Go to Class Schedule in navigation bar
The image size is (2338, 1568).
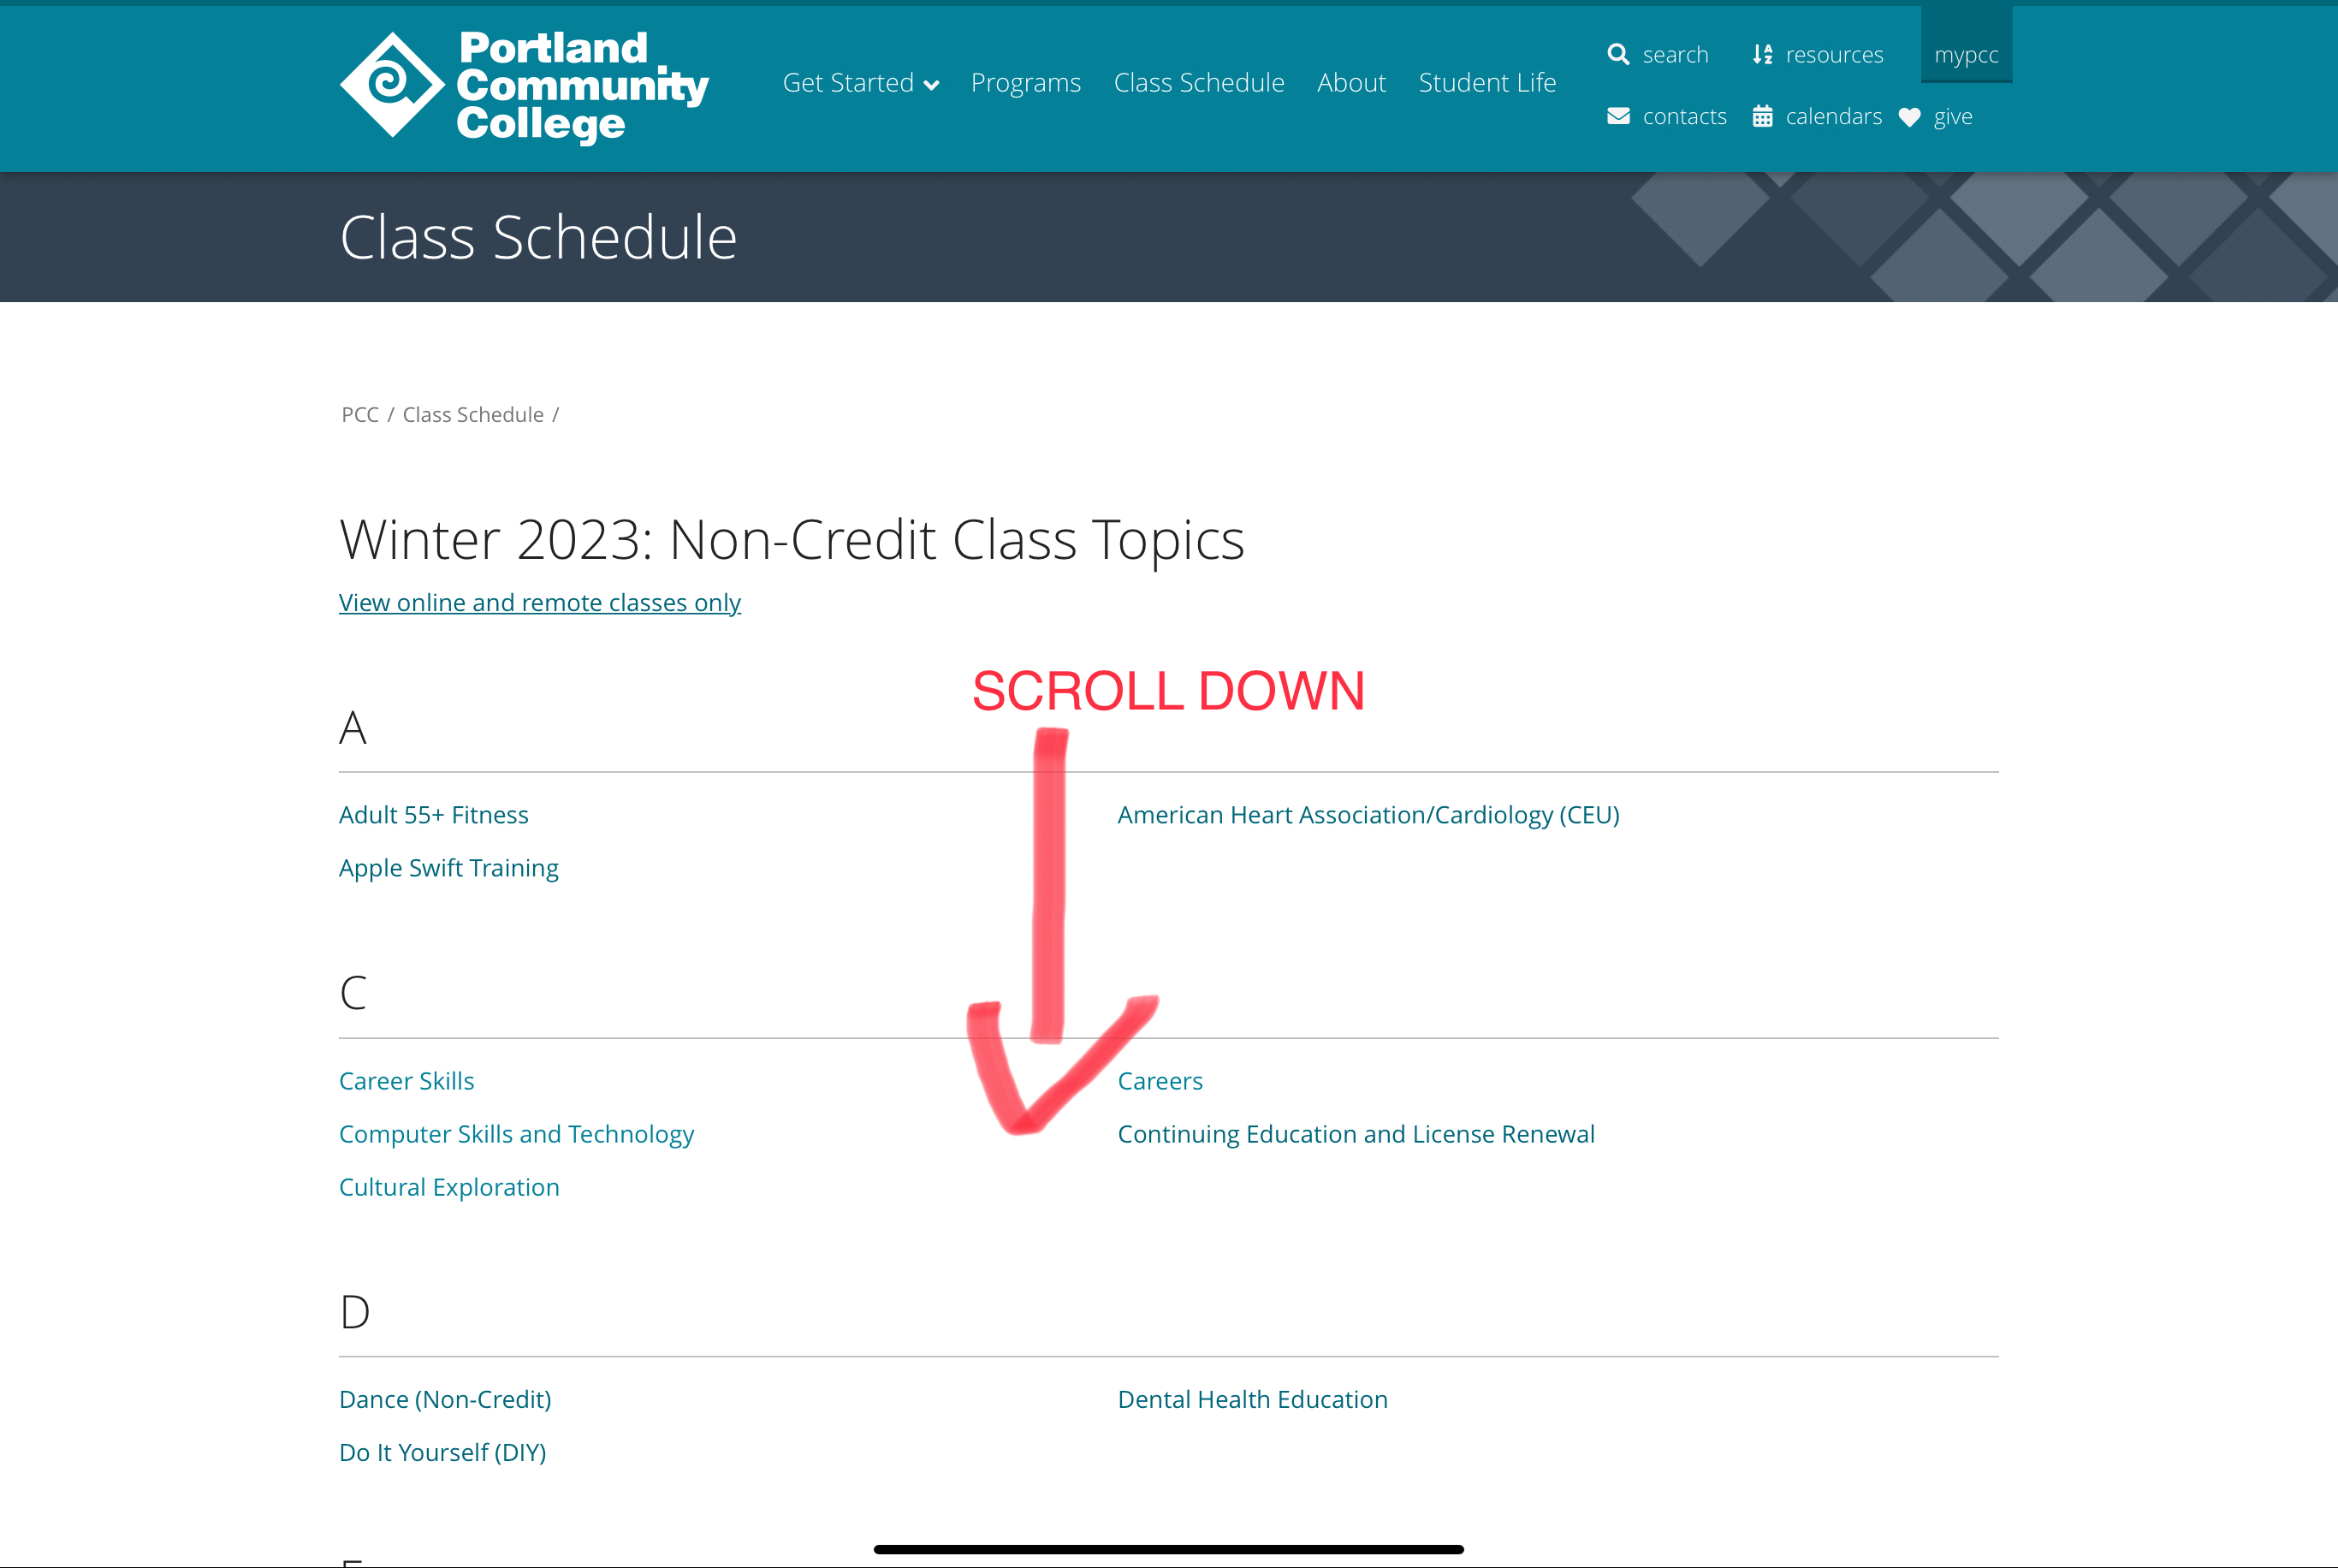tap(1198, 83)
